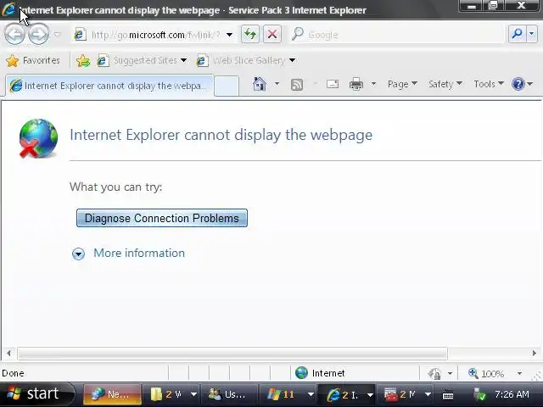This screenshot has height=407, width=543.
Task: Click the 'Done' status bar text
Action: (x=14, y=373)
